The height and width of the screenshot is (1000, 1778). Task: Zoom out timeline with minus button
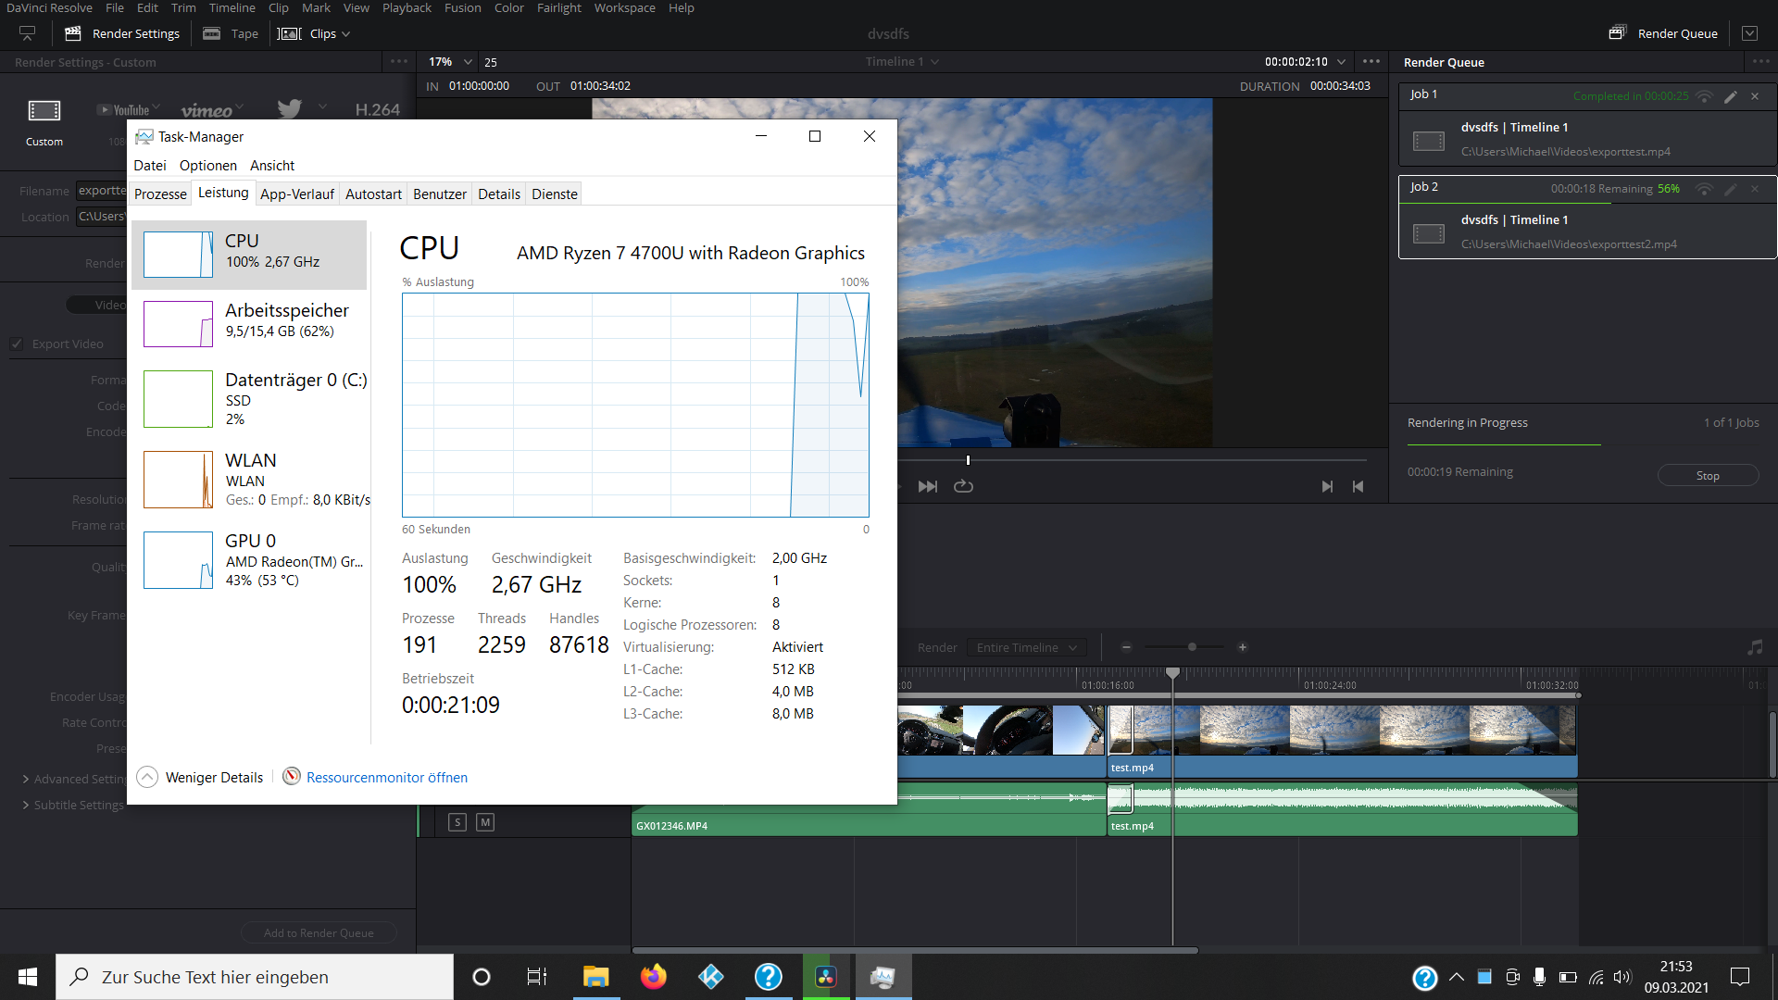[1126, 647]
